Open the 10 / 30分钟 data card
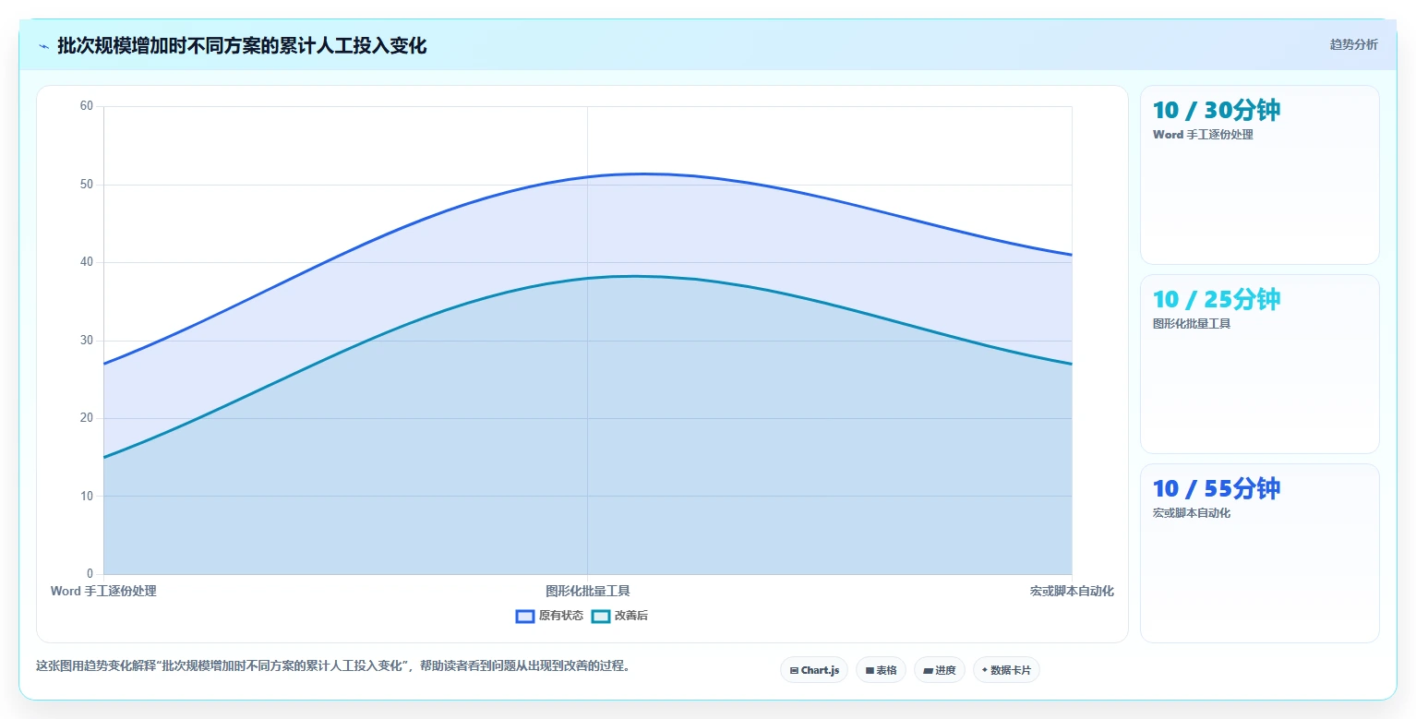The width and height of the screenshot is (1416, 719). pyautogui.click(x=1259, y=175)
